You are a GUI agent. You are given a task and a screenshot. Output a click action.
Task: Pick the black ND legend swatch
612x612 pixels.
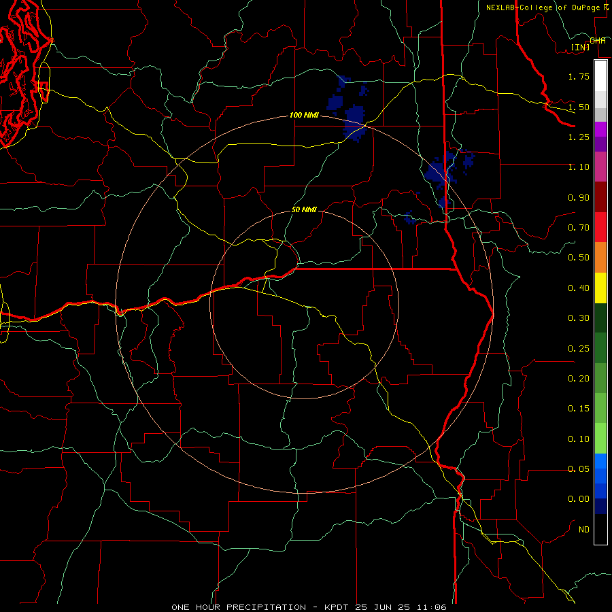pos(600,529)
